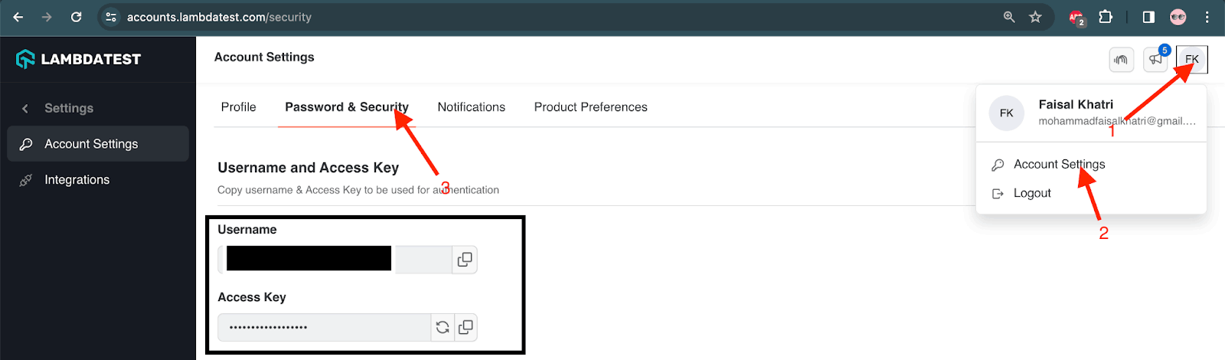Open Account Settings in the sidebar
Viewport: 1225px width, 360px height.
pos(98,144)
